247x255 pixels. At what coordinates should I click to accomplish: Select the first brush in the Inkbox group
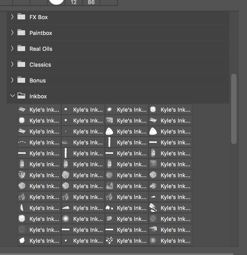click(39, 109)
